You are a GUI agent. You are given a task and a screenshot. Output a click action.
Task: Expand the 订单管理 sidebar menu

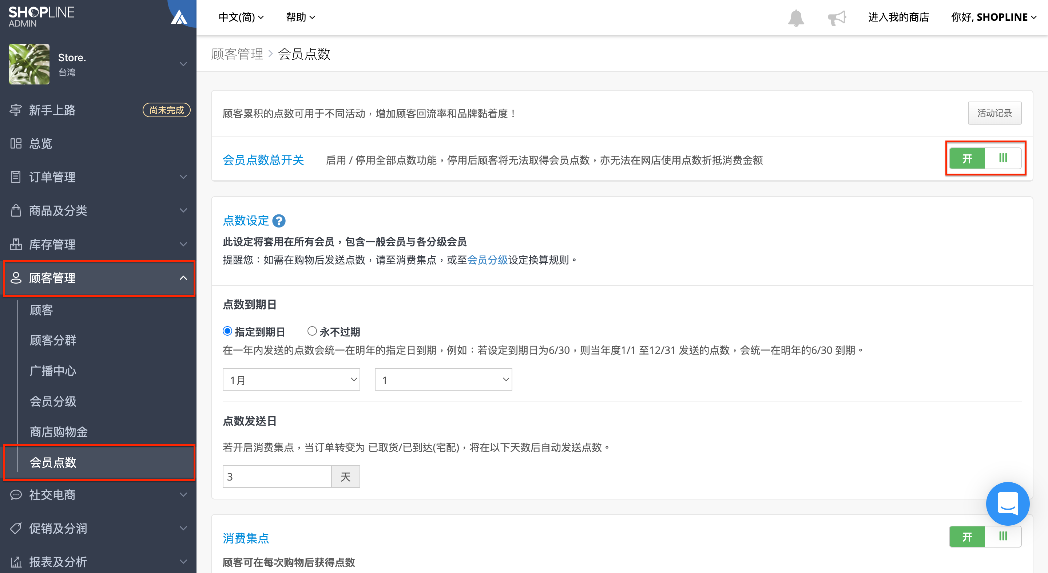pos(98,177)
